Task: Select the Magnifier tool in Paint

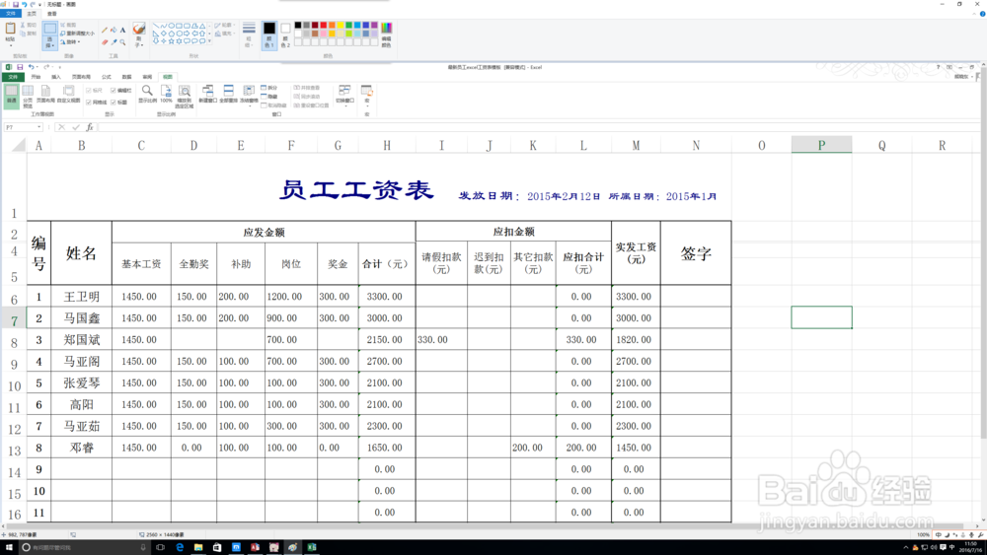Action: (x=122, y=42)
